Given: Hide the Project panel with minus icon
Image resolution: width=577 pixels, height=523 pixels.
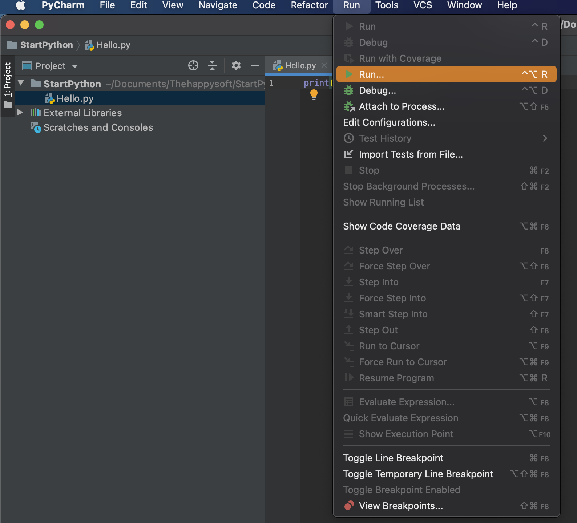Looking at the screenshot, I should 255,66.
